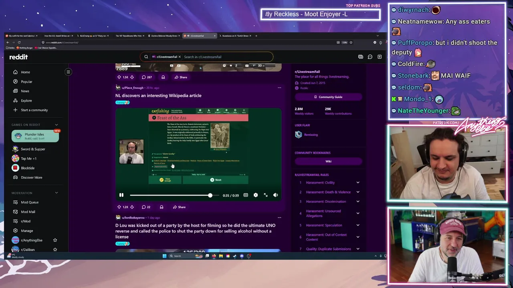Image resolution: width=513 pixels, height=288 pixels.
Task: Open the D Lou kicked out post title
Action: 196,231
